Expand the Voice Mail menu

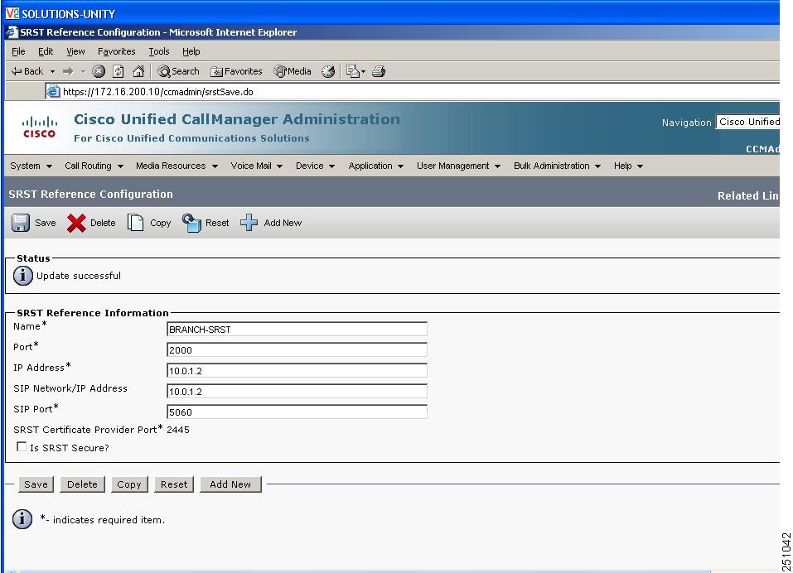tap(256, 166)
